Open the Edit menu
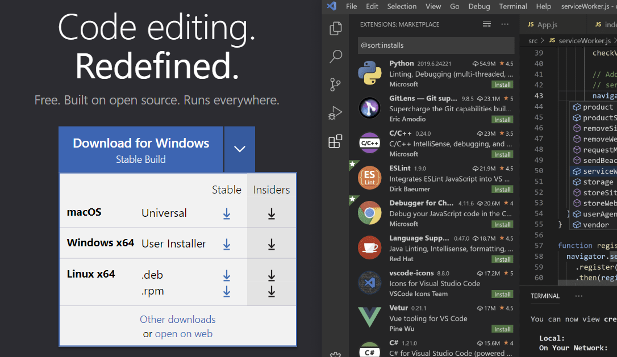Image resolution: width=617 pixels, height=357 pixels. (x=372, y=6)
